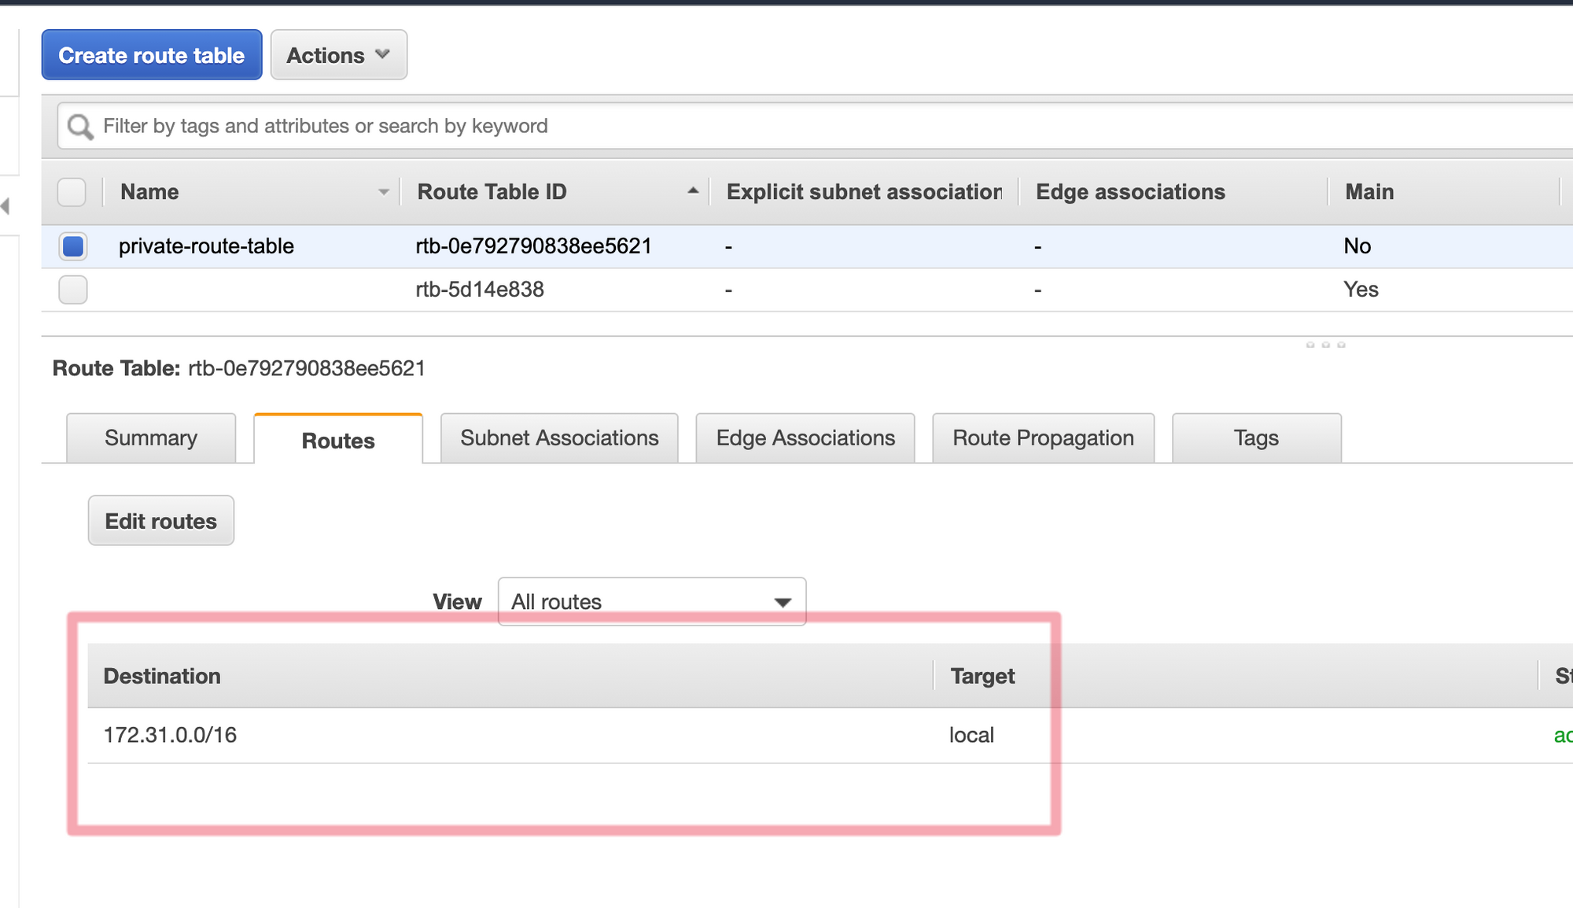Screen dimensions: 1573x908
Task: Select the header select-all checkbox
Action: coord(72,192)
